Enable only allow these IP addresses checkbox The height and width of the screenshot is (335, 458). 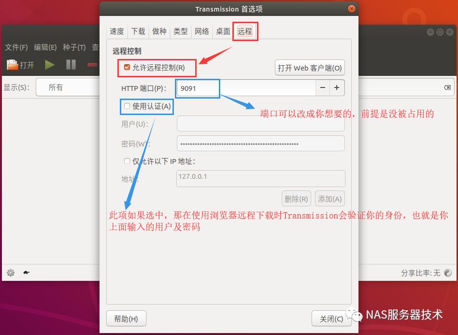[x=127, y=161]
